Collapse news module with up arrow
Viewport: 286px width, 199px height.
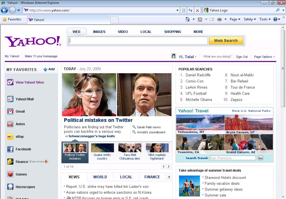coord(169,177)
